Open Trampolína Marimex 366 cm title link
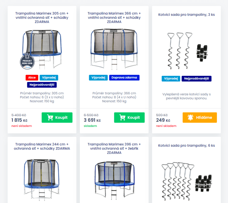 click(x=114, y=17)
